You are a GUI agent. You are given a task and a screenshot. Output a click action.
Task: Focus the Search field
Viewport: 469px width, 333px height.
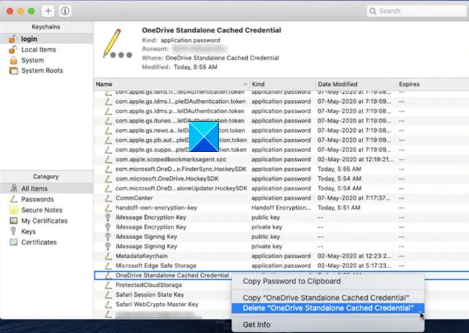[x=417, y=11]
